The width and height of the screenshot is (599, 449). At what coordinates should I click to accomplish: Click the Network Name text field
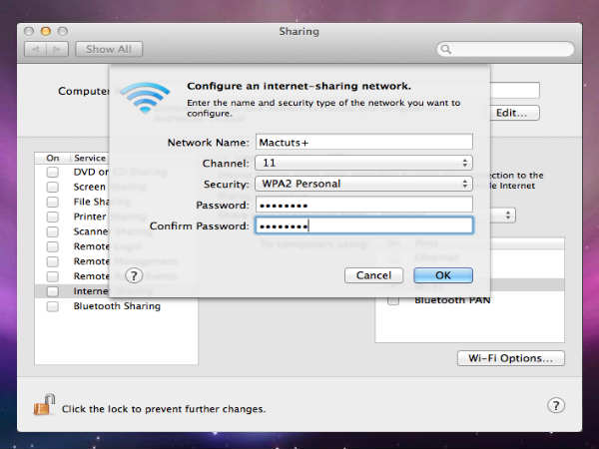pos(362,142)
